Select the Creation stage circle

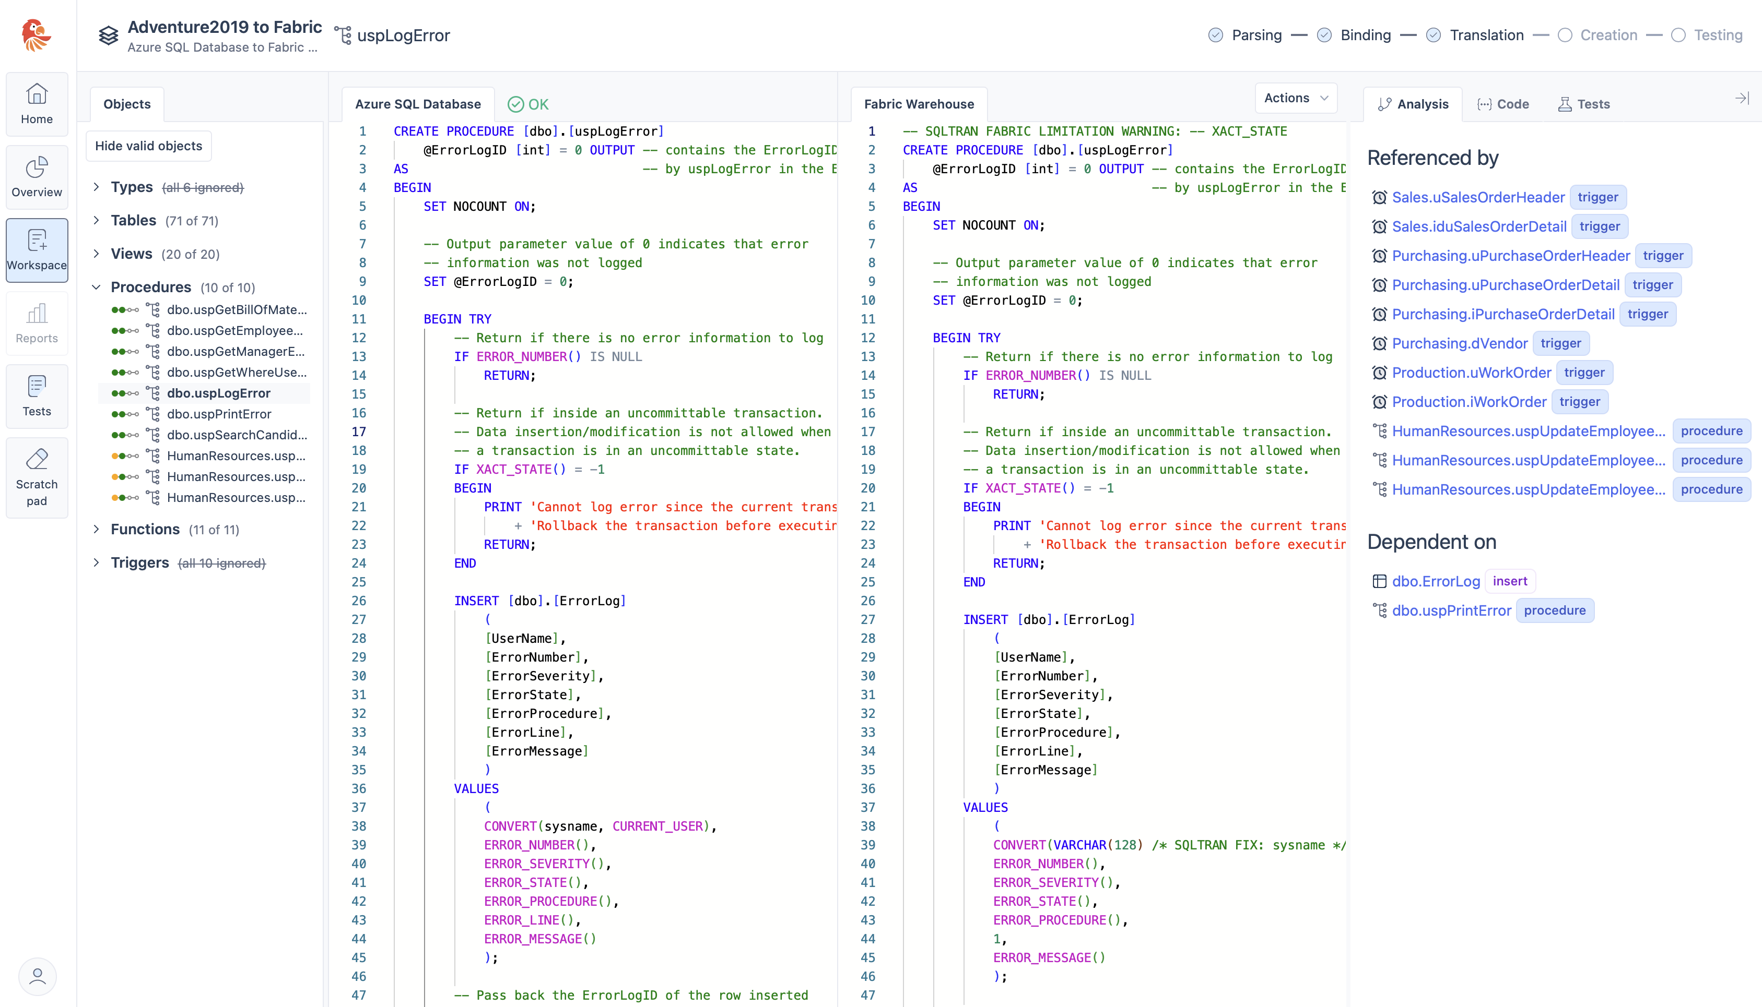[1565, 35]
